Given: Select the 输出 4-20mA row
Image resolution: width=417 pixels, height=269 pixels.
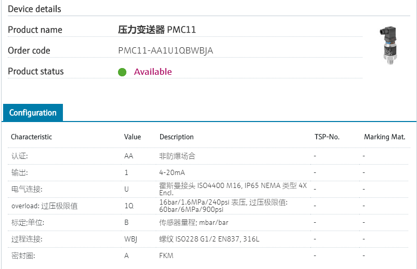Looking at the screenshot, I should [172, 172].
